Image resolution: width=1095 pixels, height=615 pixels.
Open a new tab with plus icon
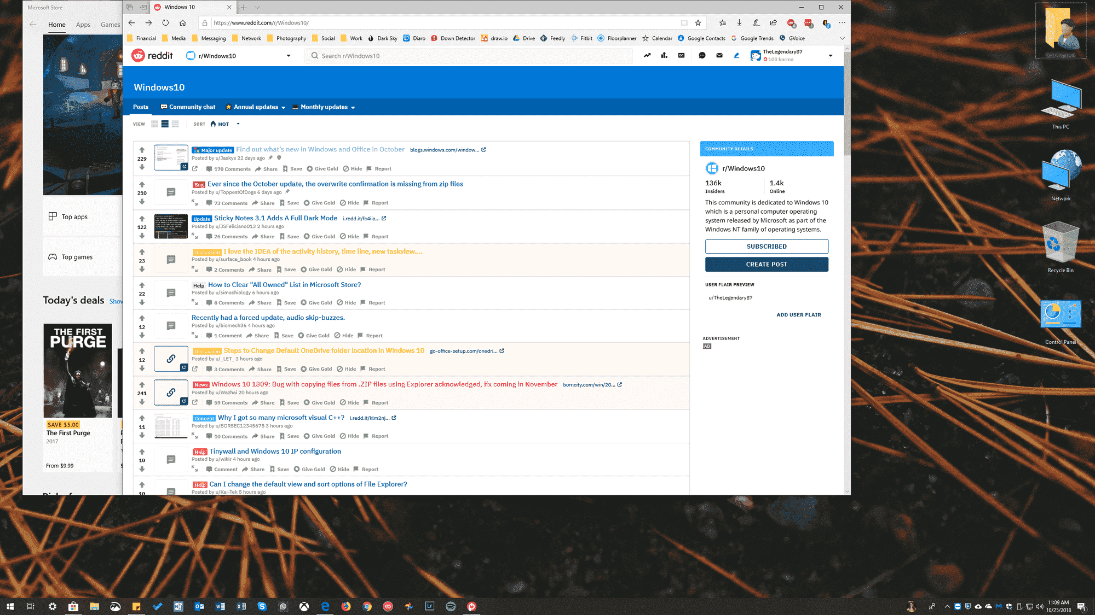(244, 7)
